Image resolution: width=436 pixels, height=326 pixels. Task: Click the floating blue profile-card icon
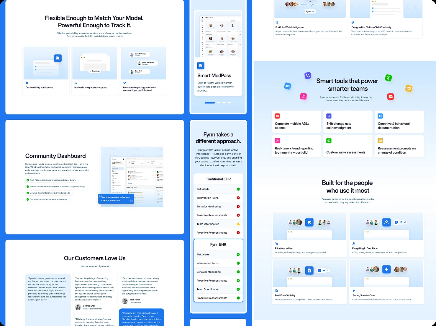pos(288,86)
